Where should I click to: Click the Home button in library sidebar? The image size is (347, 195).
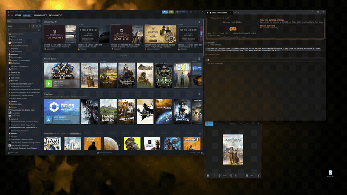(22, 21)
